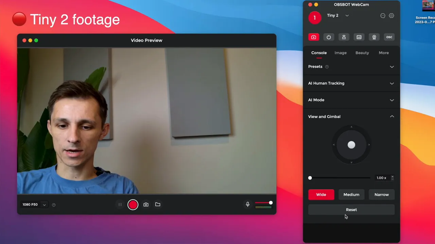Tilt gimbal up with top arrow
This screenshot has height=244, width=435.
351,127
